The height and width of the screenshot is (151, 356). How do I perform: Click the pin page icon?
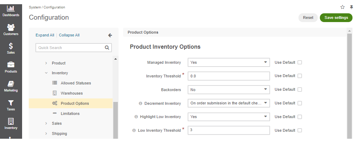(351, 7)
